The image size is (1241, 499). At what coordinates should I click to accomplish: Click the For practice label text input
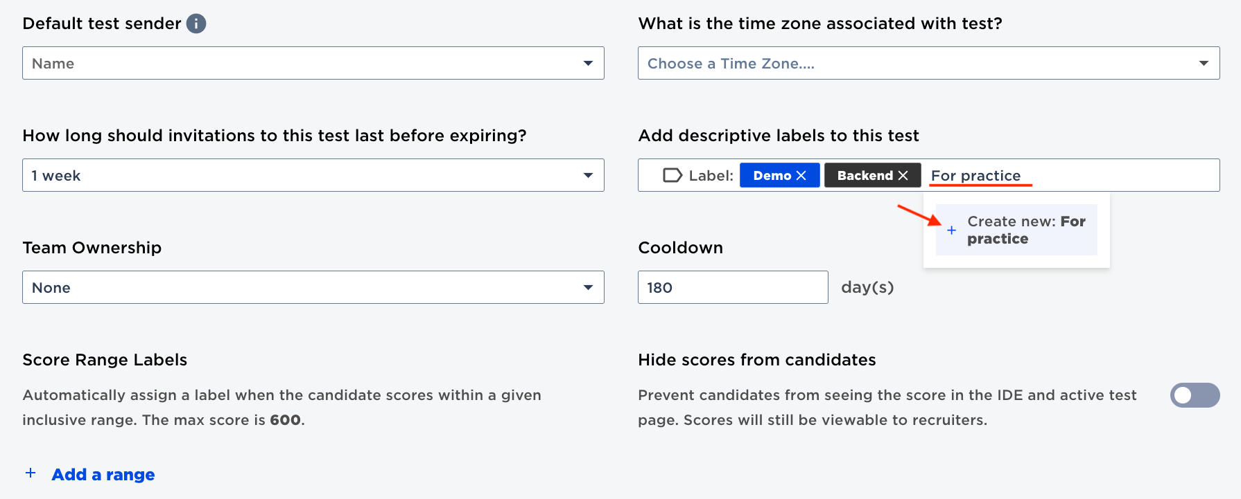click(1071, 176)
